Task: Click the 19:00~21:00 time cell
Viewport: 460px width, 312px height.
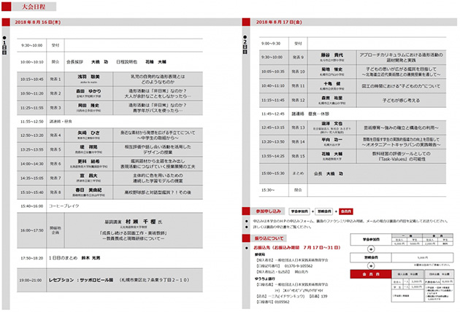Action: pyautogui.click(x=31, y=281)
